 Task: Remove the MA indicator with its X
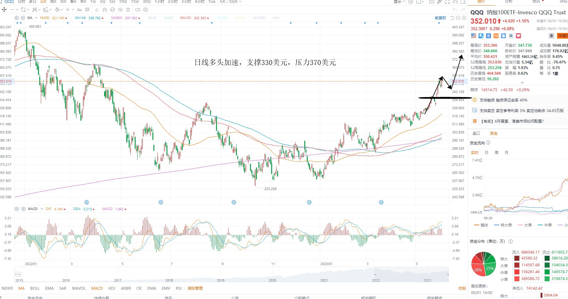tap(23, 18)
